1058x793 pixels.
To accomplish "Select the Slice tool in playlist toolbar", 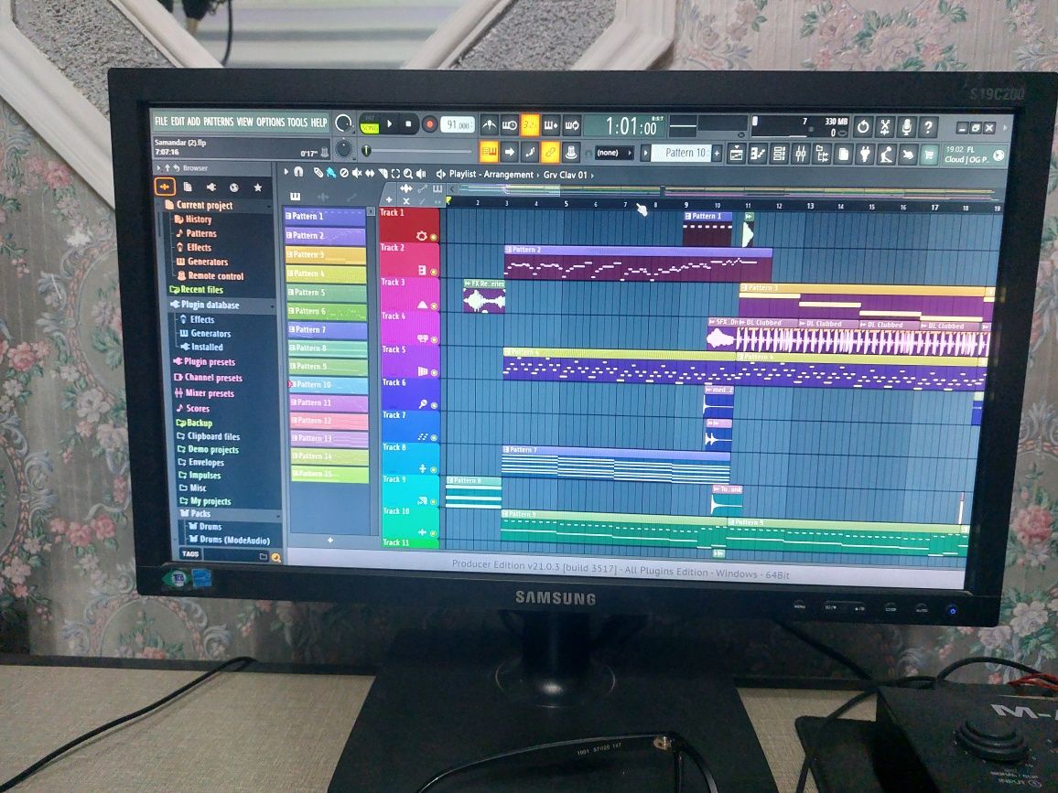I will [x=383, y=173].
